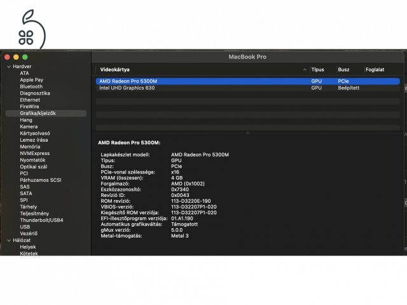Image resolution: width=407 pixels, height=305 pixels.
Task: Collapse the Hálózat tree section
Action: pos(9,240)
